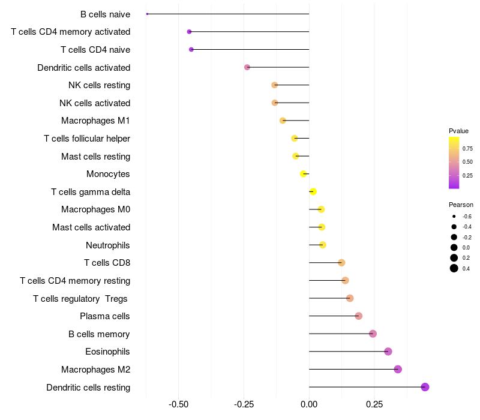Select the B cells memory data point
This screenshot has width=480, height=420.
[373, 334]
